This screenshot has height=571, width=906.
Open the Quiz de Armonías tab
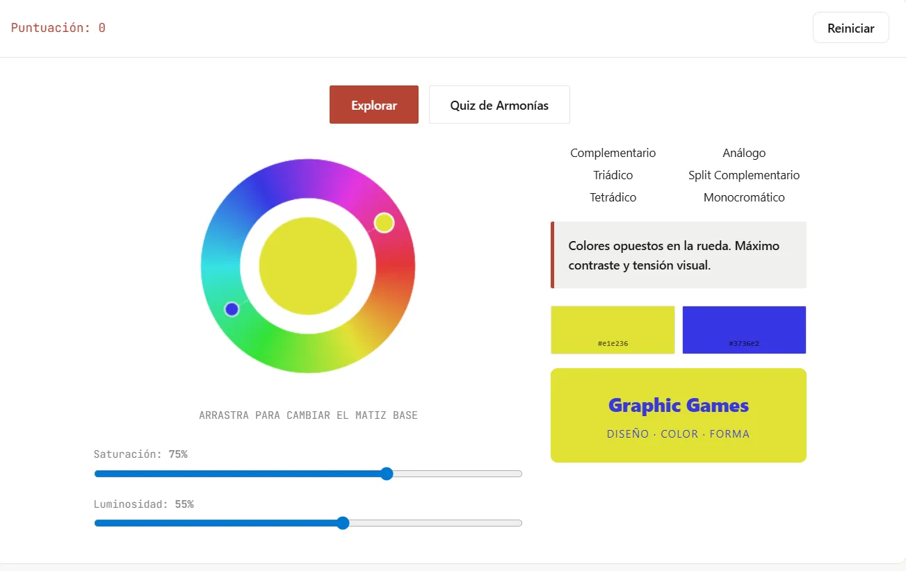(x=499, y=105)
